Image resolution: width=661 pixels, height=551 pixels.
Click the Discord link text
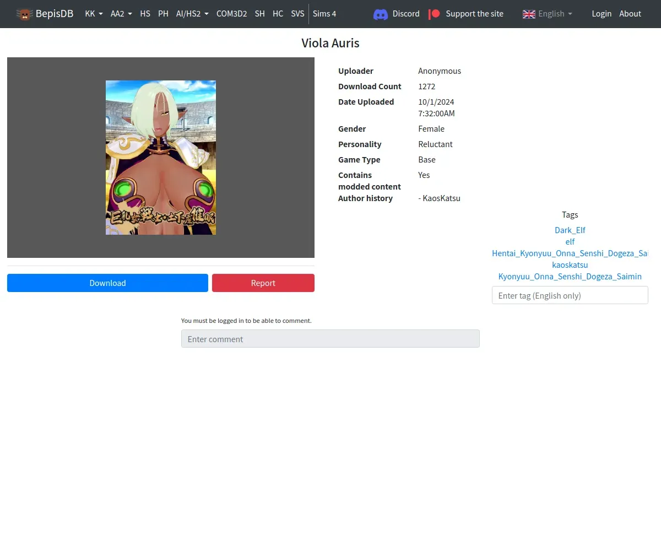(406, 14)
